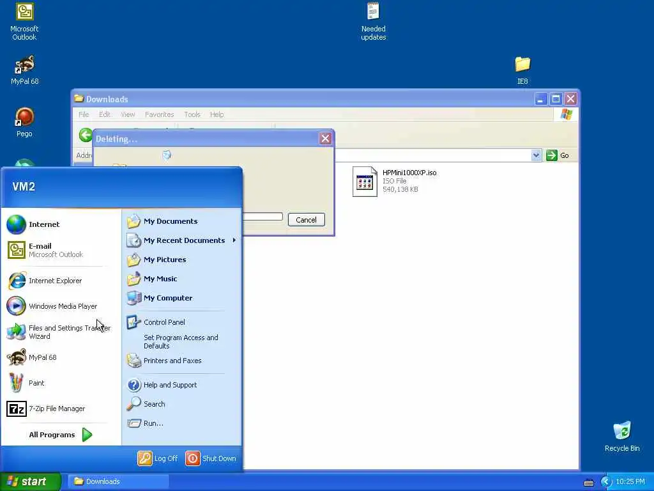Open MyPal 68 desktop shortcut

pyautogui.click(x=24, y=70)
